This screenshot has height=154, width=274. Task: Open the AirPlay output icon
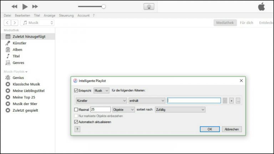149,7
